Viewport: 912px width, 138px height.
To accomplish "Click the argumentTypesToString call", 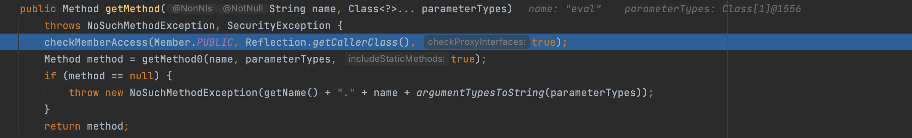I will 480,93.
